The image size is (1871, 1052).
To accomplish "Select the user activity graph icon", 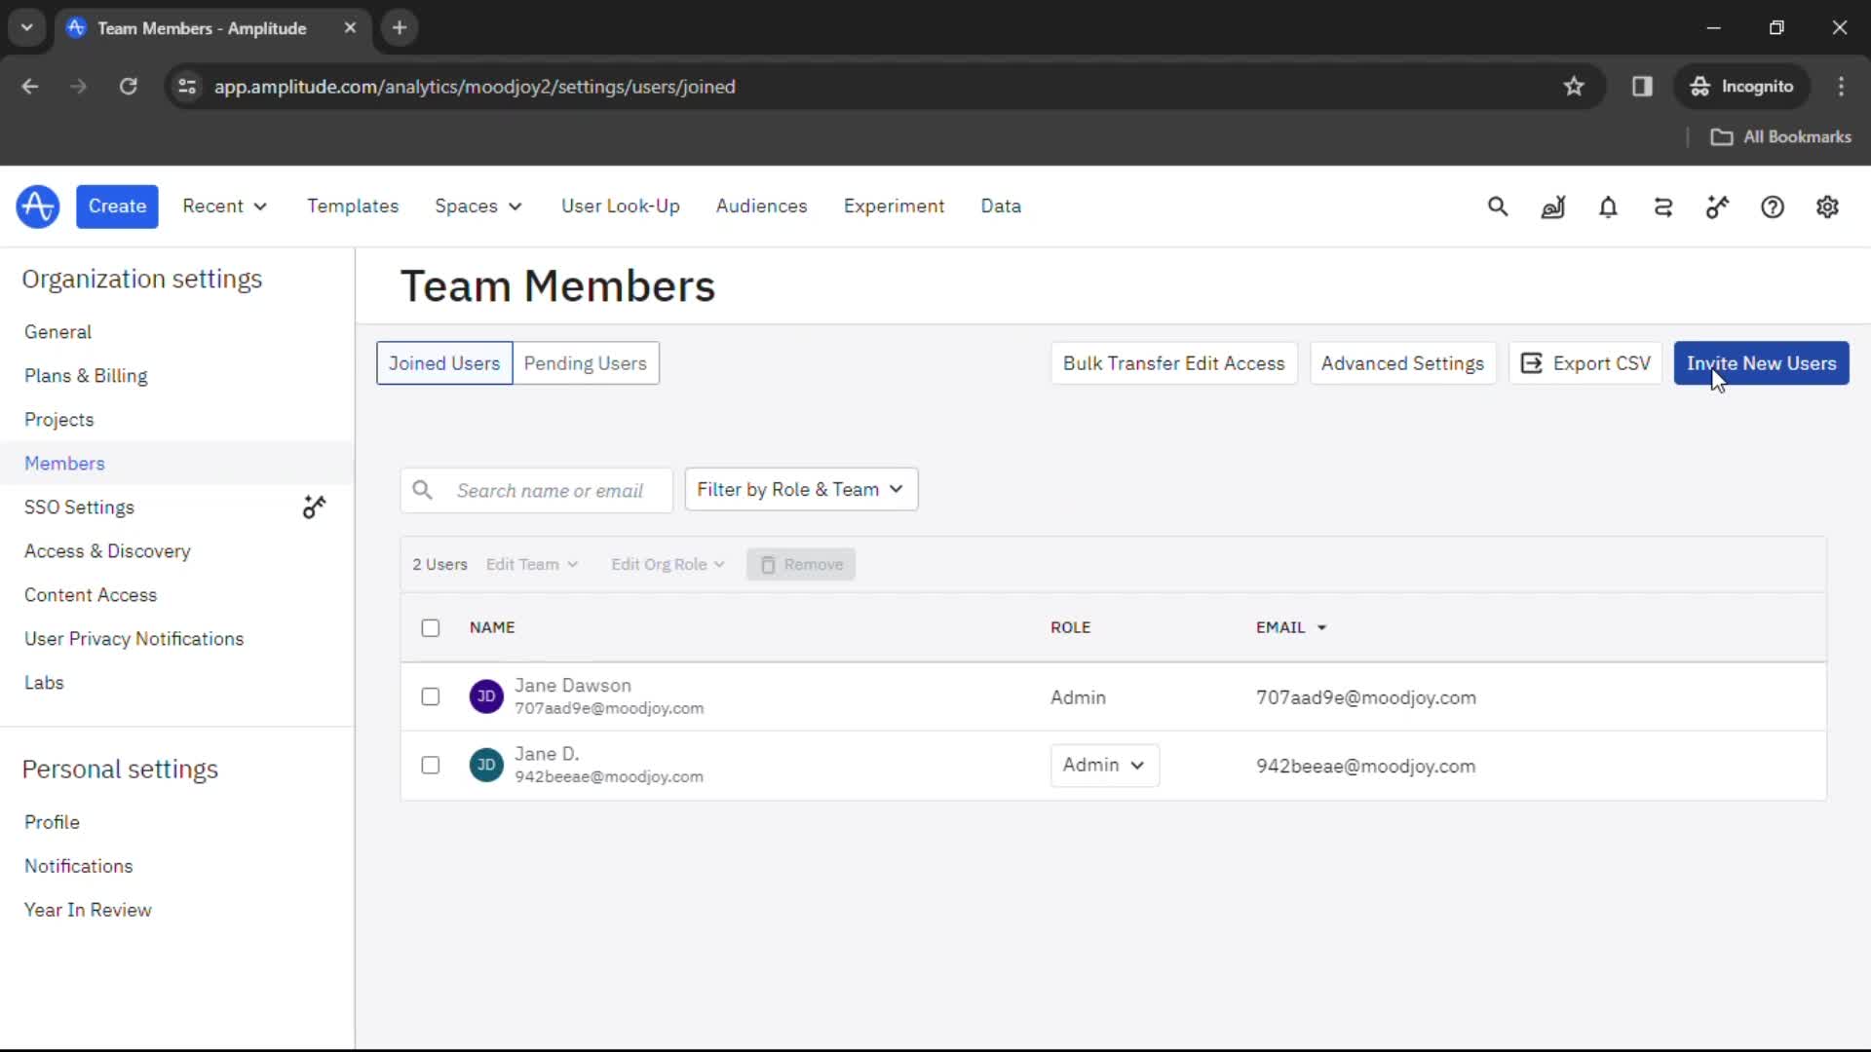I will (1552, 207).
